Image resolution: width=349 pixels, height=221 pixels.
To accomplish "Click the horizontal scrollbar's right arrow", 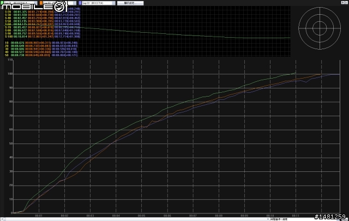I will (268, 219).
